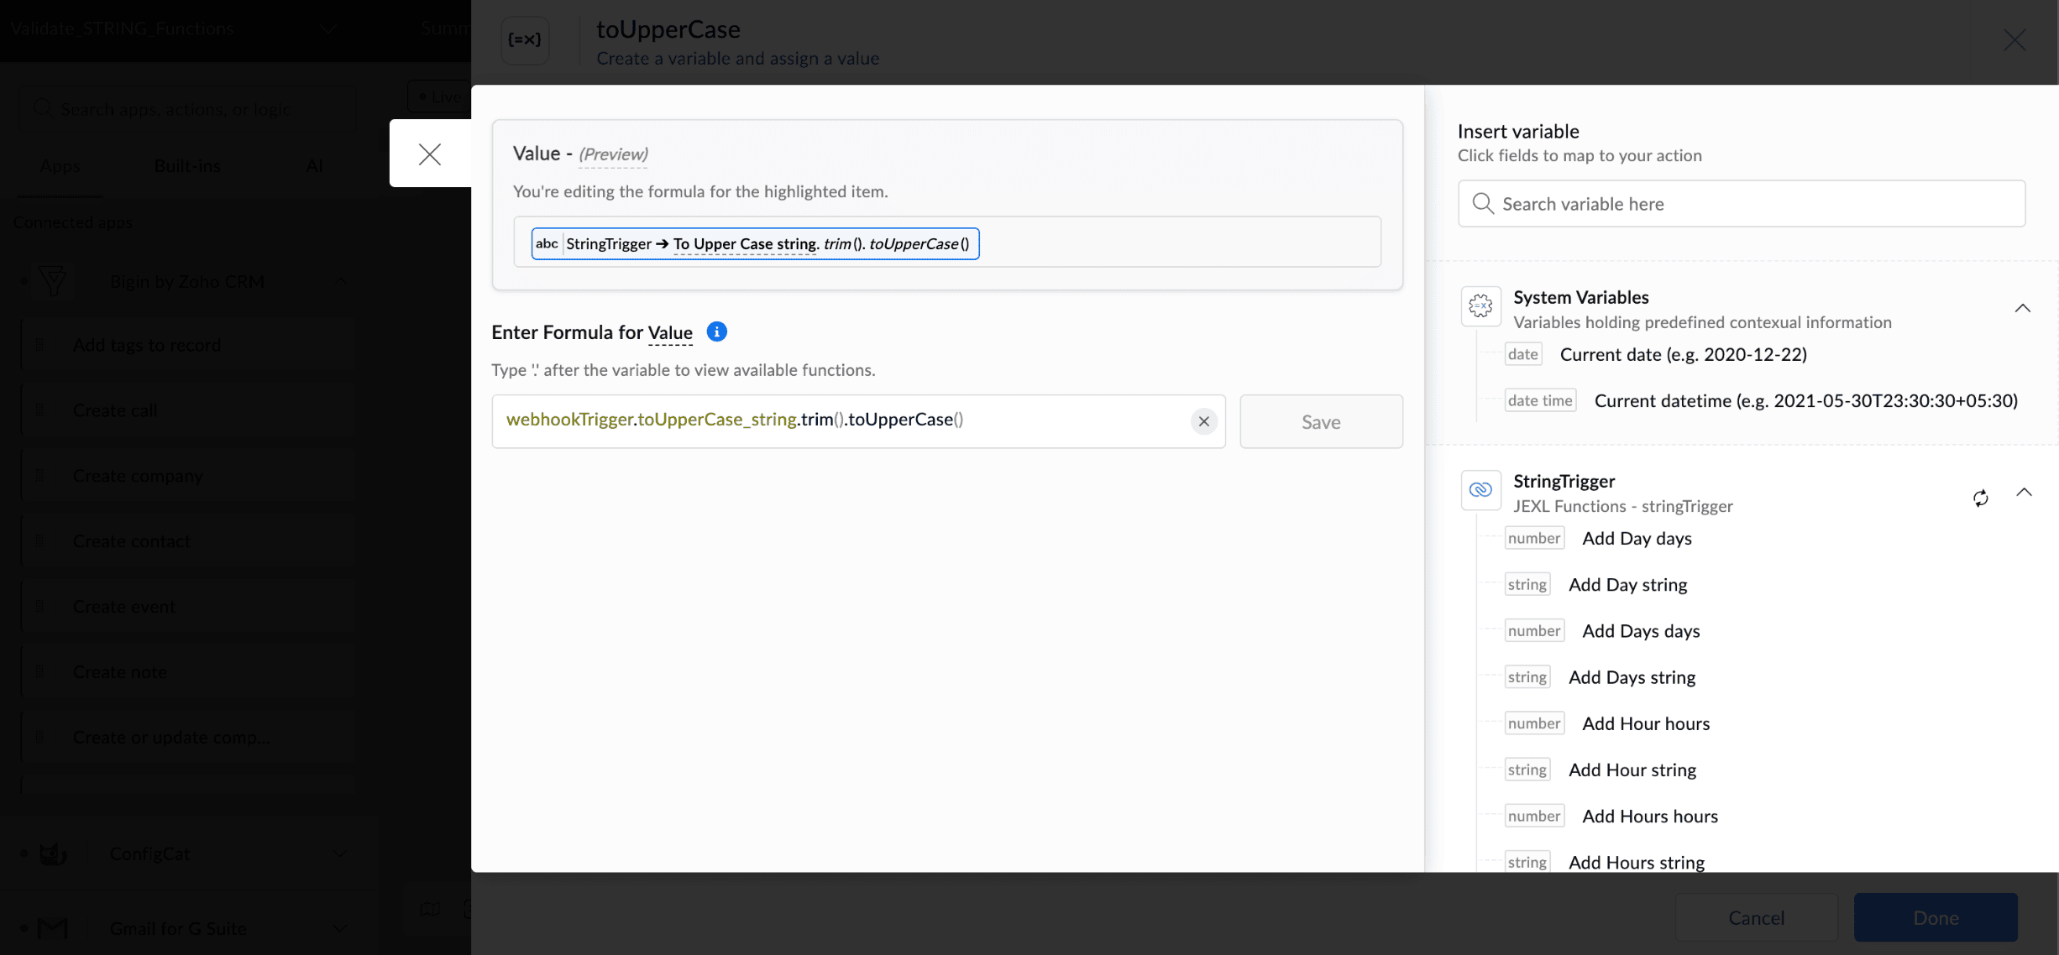Click the Search variable here field
The height and width of the screenshot is (955, 2059).
coord(1742,204)
